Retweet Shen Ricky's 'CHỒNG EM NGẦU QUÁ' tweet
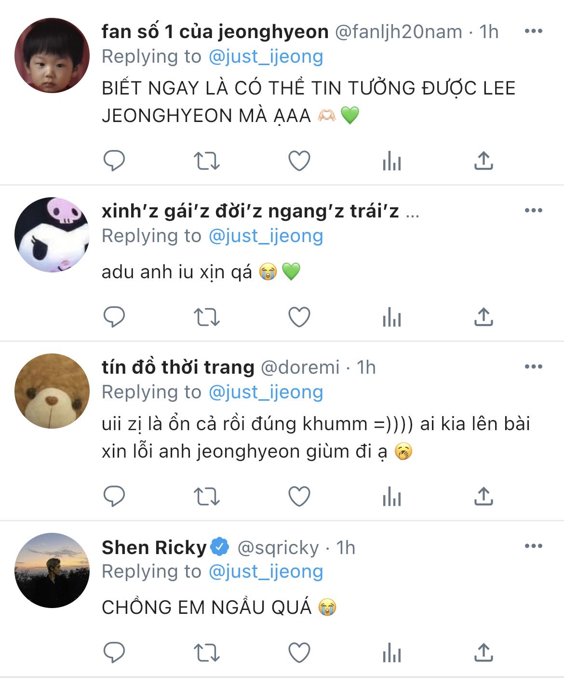The width and height of the screenshot is (564, 691). point(206,652)
